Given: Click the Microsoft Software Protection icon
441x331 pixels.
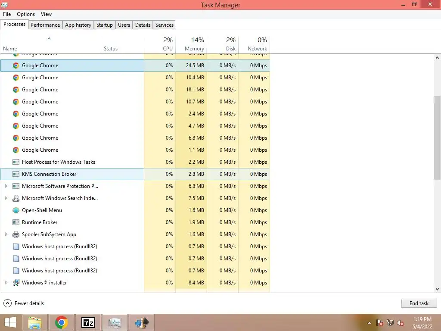Looking at the screenshot, I should click(16, 186).
